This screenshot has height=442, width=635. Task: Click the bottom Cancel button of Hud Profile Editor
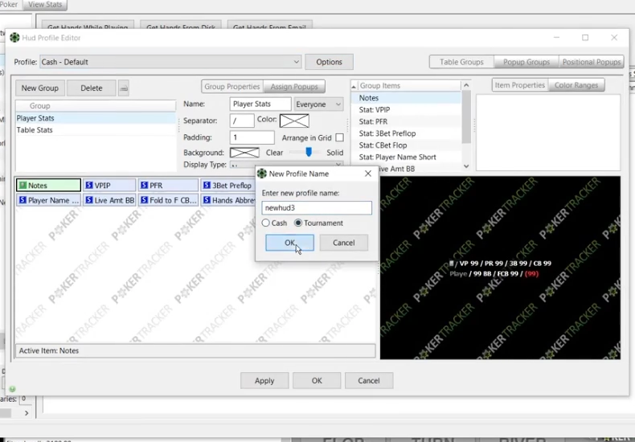click(369, 380)
